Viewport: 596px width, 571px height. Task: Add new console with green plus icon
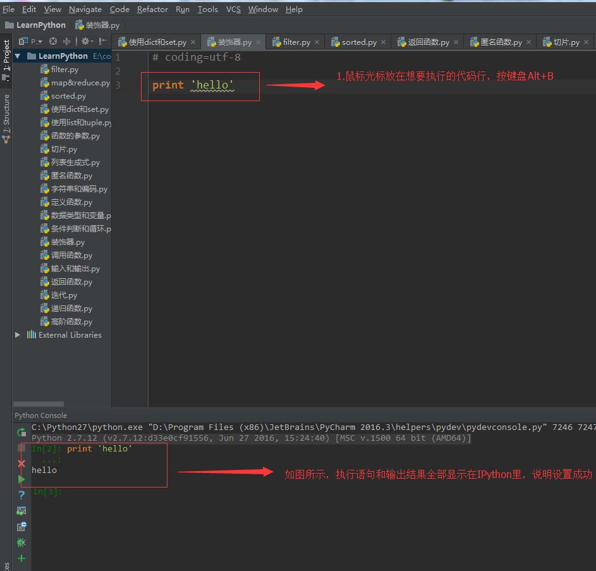click(21, 558)
